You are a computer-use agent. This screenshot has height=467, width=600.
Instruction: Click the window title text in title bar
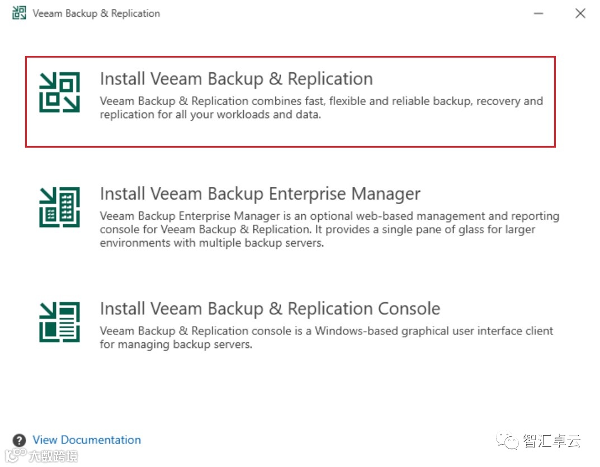coord(96,13)
